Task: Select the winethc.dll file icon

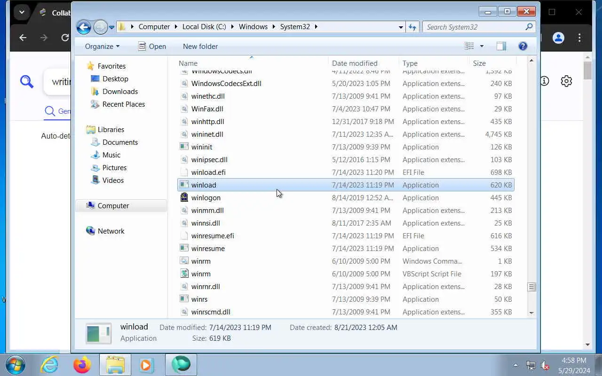Action: [184, 96]
